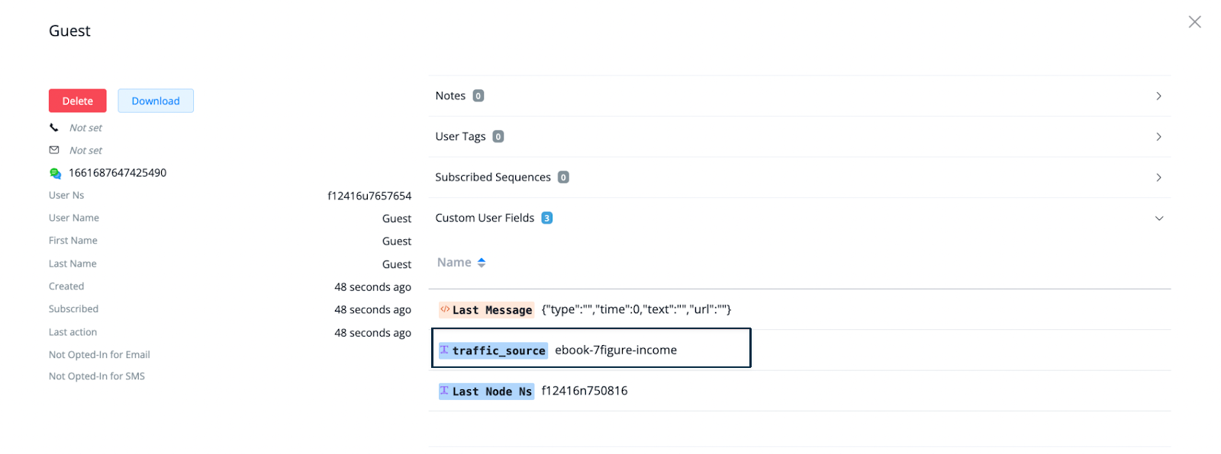The image size is (1221, 454).
Task: Select the traffic_source field label
Action: [498, 350]
